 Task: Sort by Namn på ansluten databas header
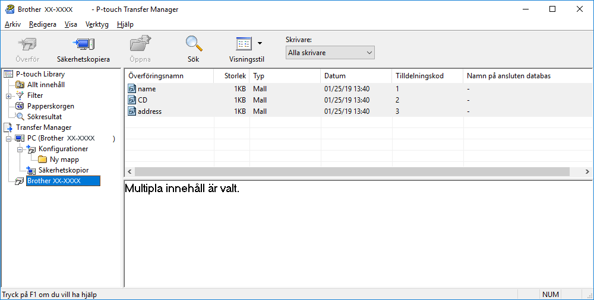(529, 76)
